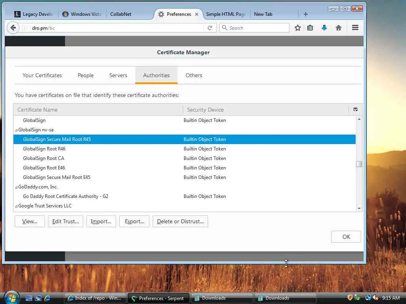Click the Edit Trust... button
This screenshot has width=406, height=304.
(65, 221)
